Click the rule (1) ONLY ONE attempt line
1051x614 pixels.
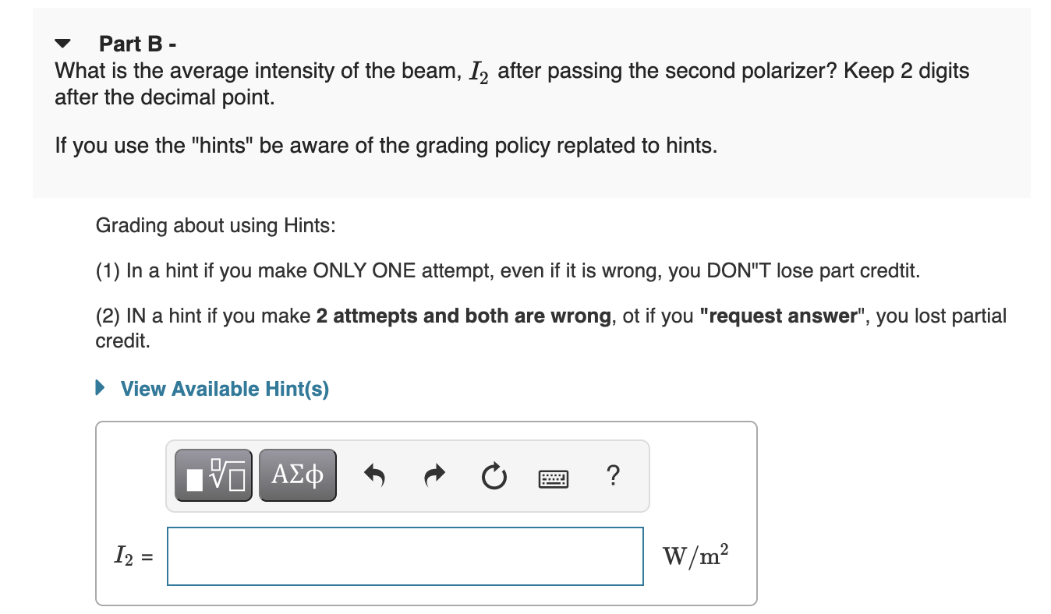(x=508, y=272)
